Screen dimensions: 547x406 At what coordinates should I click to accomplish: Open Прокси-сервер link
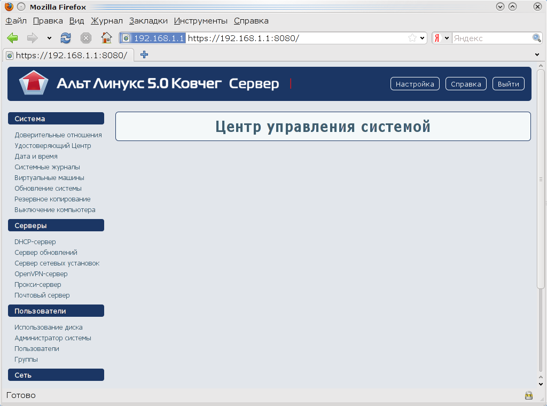click(x=38, y=285)
